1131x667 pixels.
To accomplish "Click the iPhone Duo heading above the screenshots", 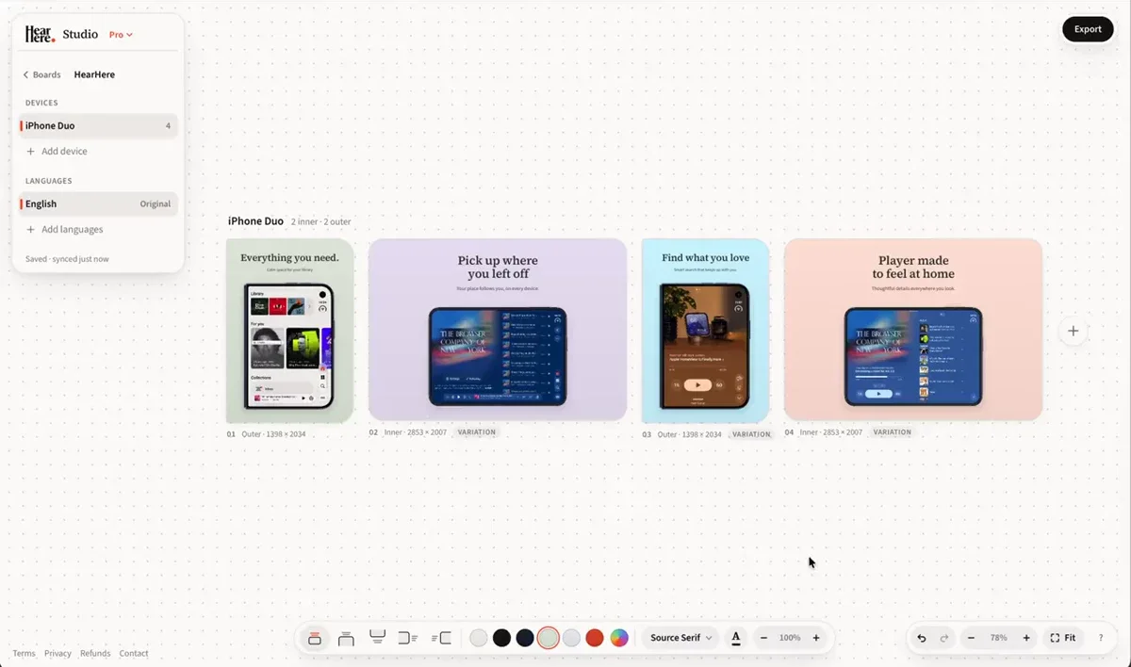I will pos(255,221).
